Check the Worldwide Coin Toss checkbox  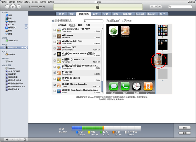click(x=55, y=42)
